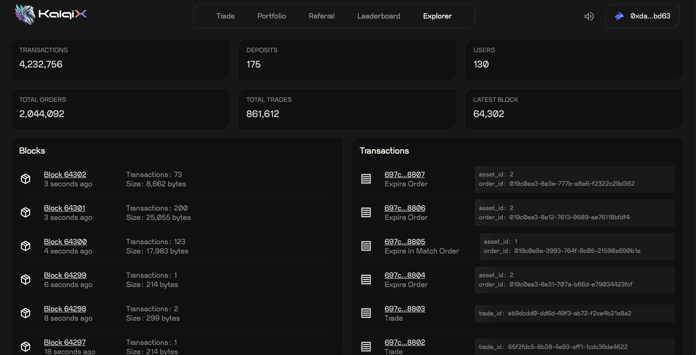Toggle the sound speaker icon
Viewport: 696px width, 355px height.
[x=589, y=16]
